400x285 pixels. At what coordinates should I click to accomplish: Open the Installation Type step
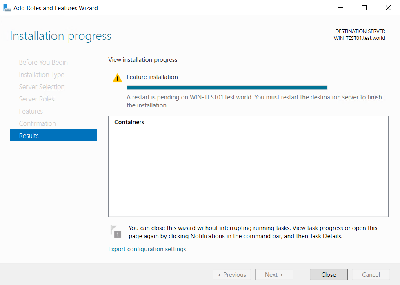pyautogui.click(x=42, y=75)
